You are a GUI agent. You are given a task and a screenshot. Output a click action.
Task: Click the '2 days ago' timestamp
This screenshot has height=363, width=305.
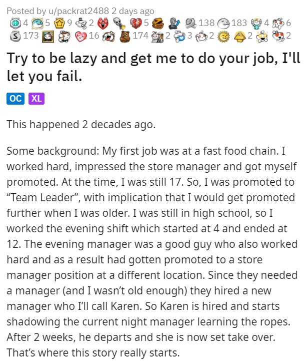pos(132,11)
